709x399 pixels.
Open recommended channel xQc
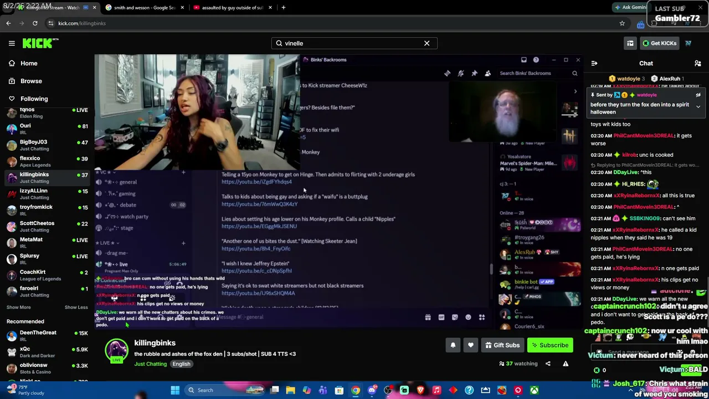(47, 352)
